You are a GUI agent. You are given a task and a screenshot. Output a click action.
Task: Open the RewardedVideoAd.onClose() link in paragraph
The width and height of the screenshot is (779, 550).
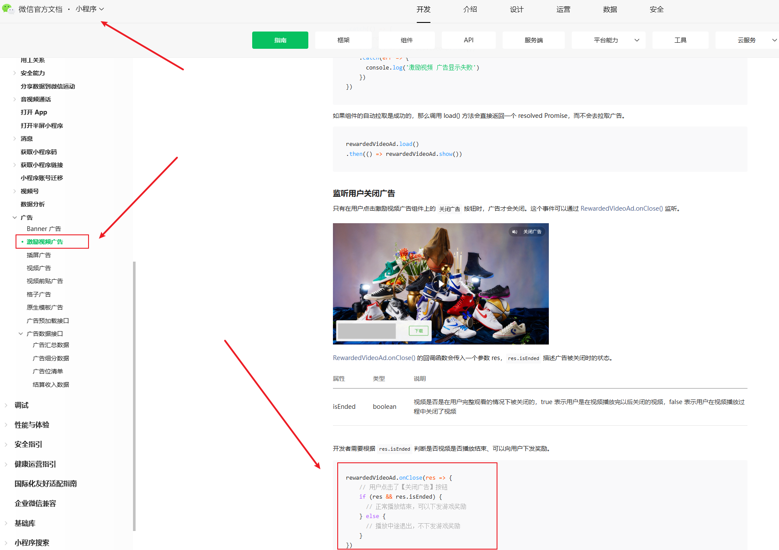pos(621,209)
